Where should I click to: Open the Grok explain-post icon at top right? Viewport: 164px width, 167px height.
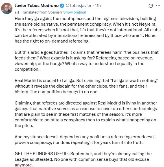(x=150, y=6)
